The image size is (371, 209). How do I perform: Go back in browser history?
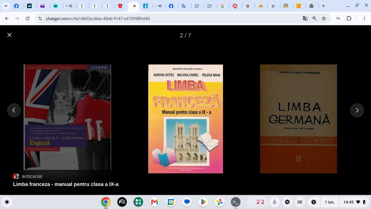coord(7,19)
